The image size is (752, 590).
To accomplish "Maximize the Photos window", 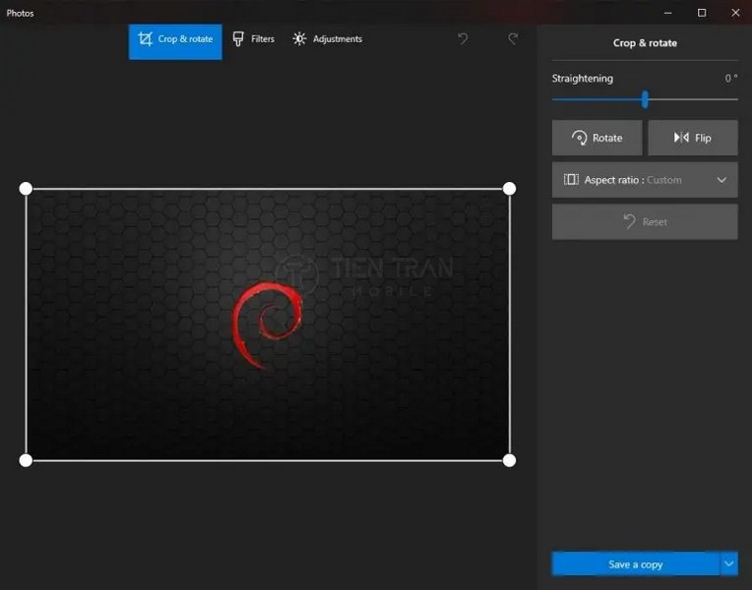I will pyautogui.click(x=702, y=13).
